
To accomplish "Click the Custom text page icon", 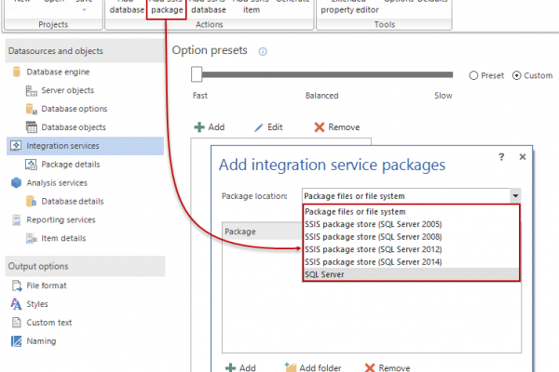I will pos(17,323).
